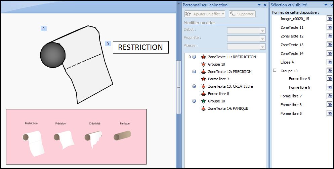Click the Ajouter un effet star icon
The width and height of the screenshot is (334, 169).
pyautogui.click(x=188, y=14)
